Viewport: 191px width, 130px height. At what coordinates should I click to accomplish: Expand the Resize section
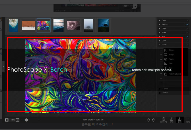point(160,25)
